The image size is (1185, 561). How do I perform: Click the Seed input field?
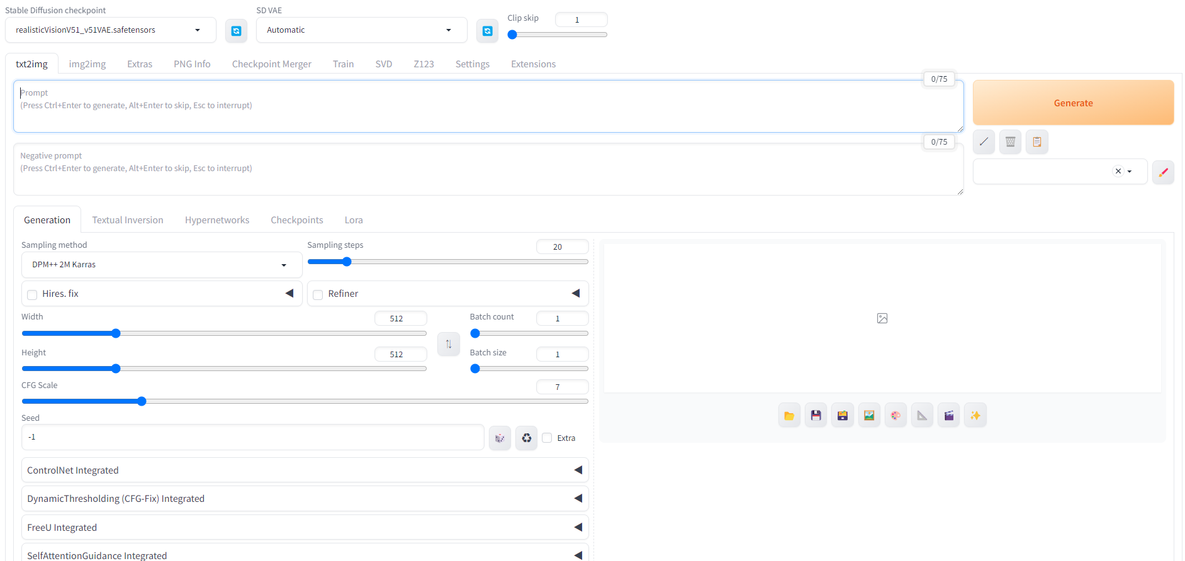pos(253,437)
